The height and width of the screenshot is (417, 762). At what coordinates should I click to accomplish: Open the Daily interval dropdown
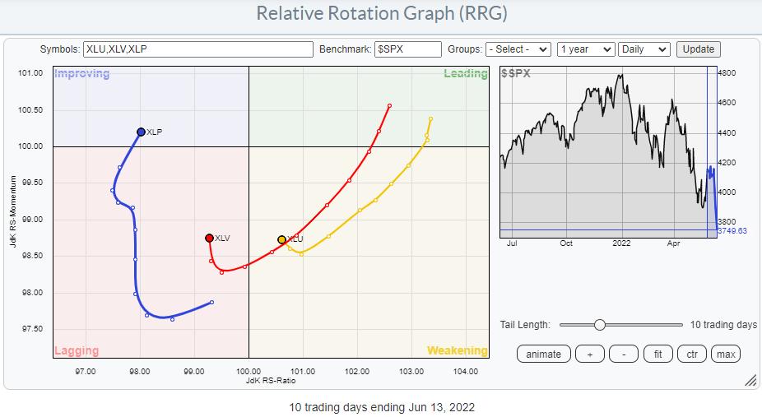(644, 49)
